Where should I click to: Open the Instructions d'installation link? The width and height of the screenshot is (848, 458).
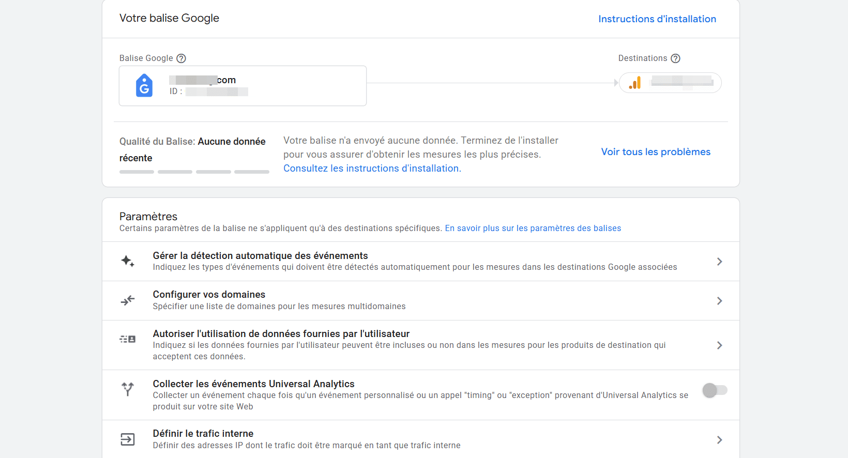657,19
